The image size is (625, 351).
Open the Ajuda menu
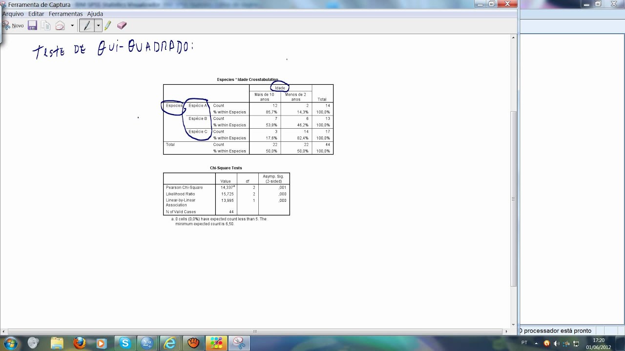[95, 14]
